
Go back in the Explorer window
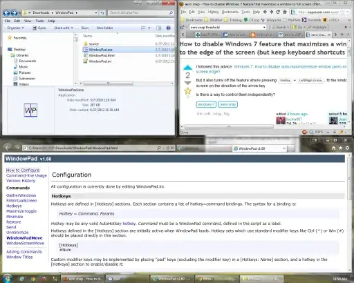point(6,13)
